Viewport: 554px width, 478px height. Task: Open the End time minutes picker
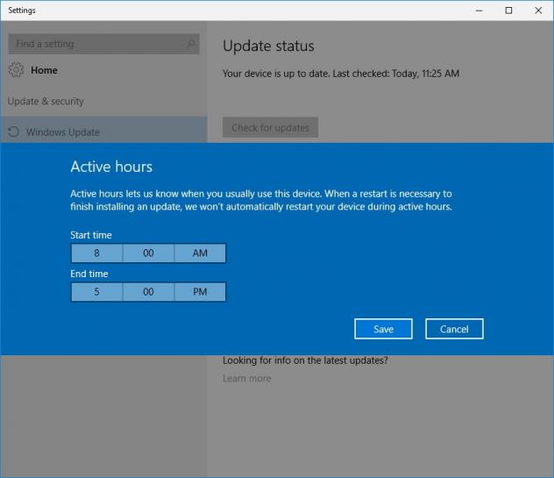coord(148,292)
